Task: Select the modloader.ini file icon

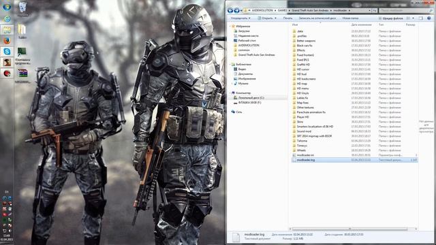Action: (x=294, y=155)
